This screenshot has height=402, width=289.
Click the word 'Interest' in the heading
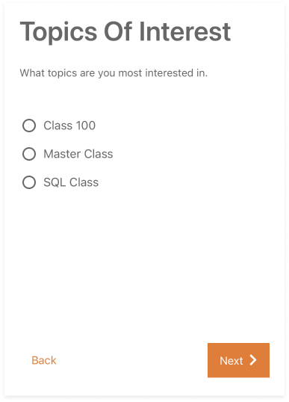click(184, 31)
